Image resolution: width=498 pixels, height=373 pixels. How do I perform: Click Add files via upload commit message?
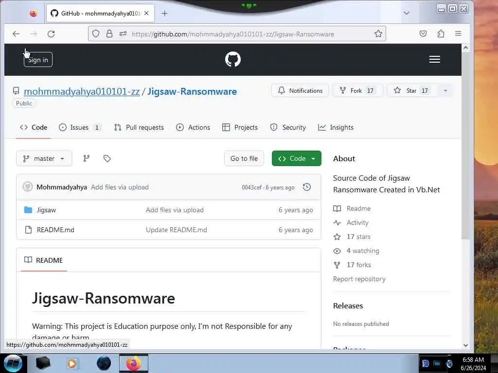120,187
